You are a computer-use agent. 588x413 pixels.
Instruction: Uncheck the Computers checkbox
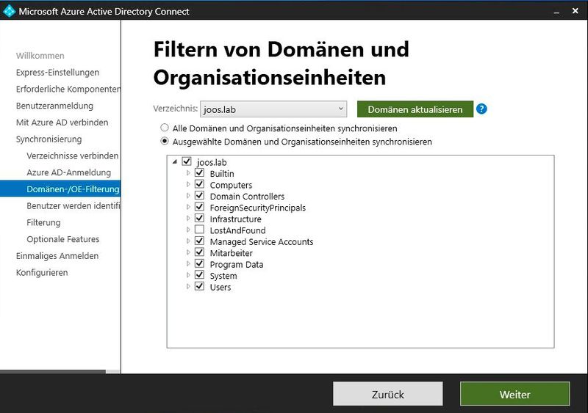(x=199, y=184)
